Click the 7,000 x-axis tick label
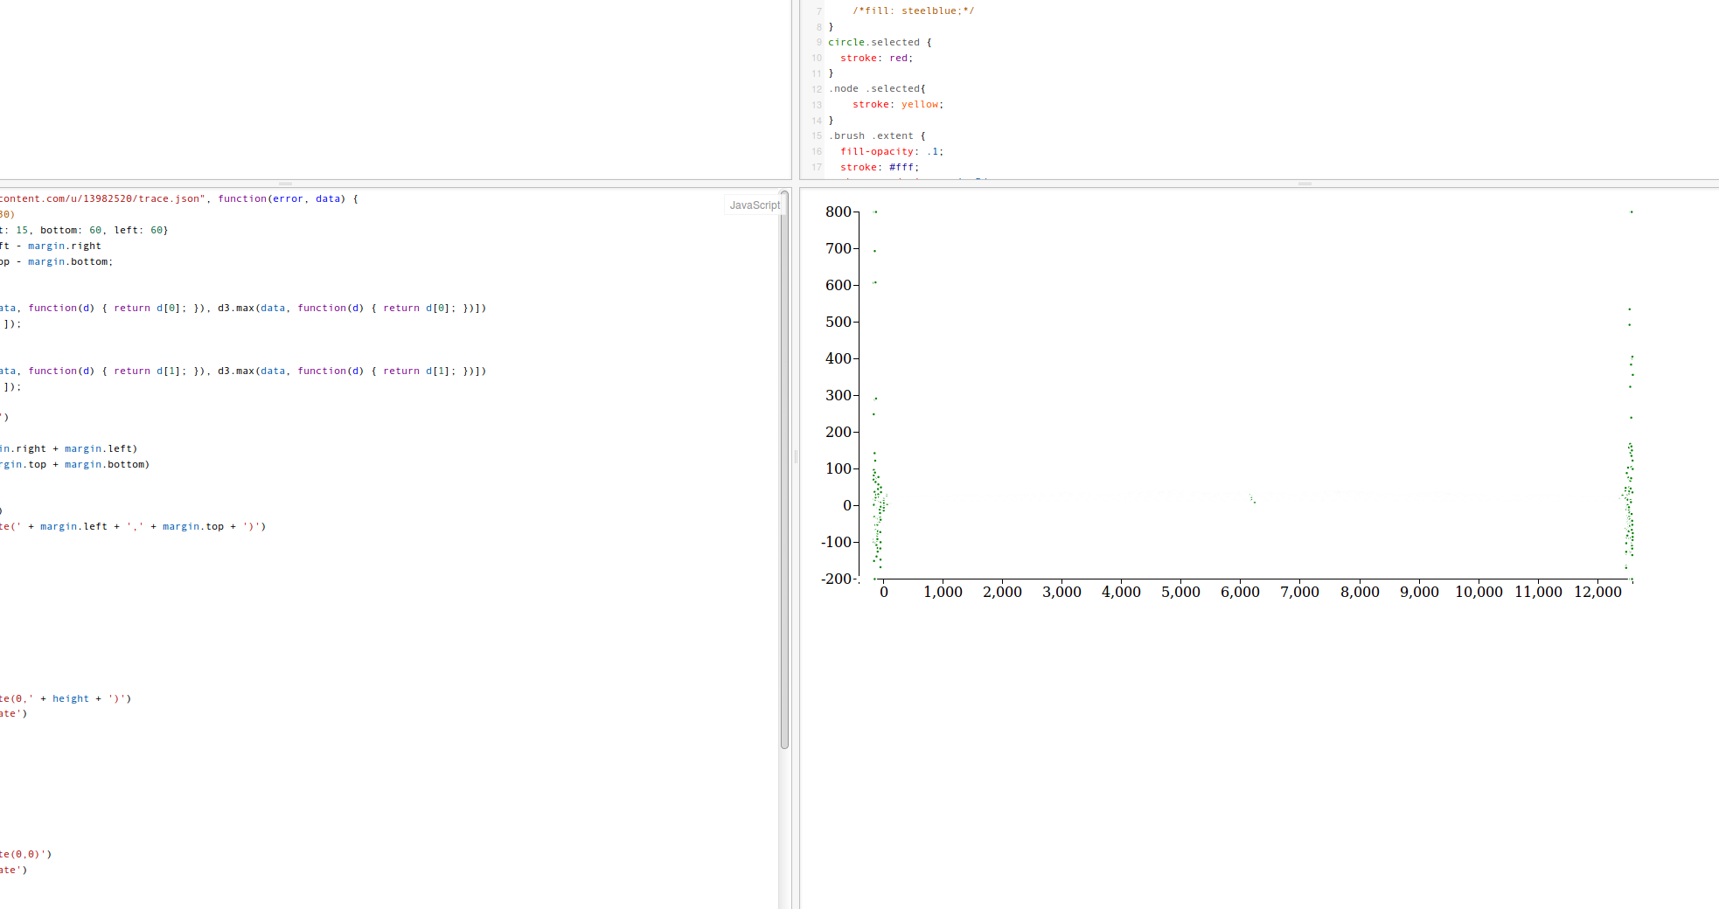The image size is (1719, 909). tap(1299, 592)
